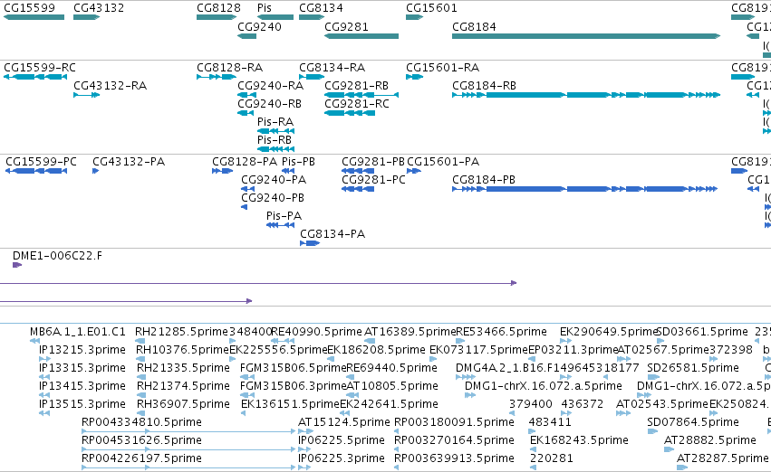The height and width of the screenshot is (472, 771).
Task: Select the EK242641.5prime EST label
Action: pyautogui.click(x=389, y=404)
